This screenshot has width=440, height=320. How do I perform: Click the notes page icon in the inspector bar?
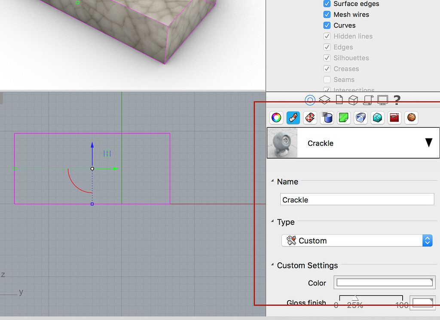339,100
